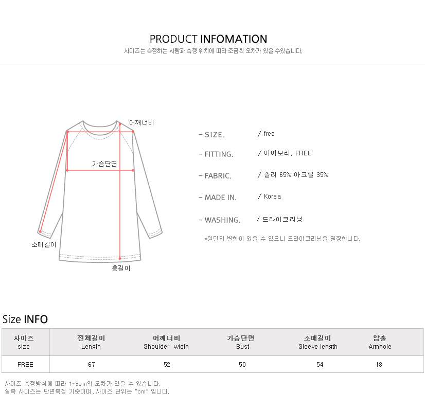Select the MADE IN. Korea row

[240, 197]
